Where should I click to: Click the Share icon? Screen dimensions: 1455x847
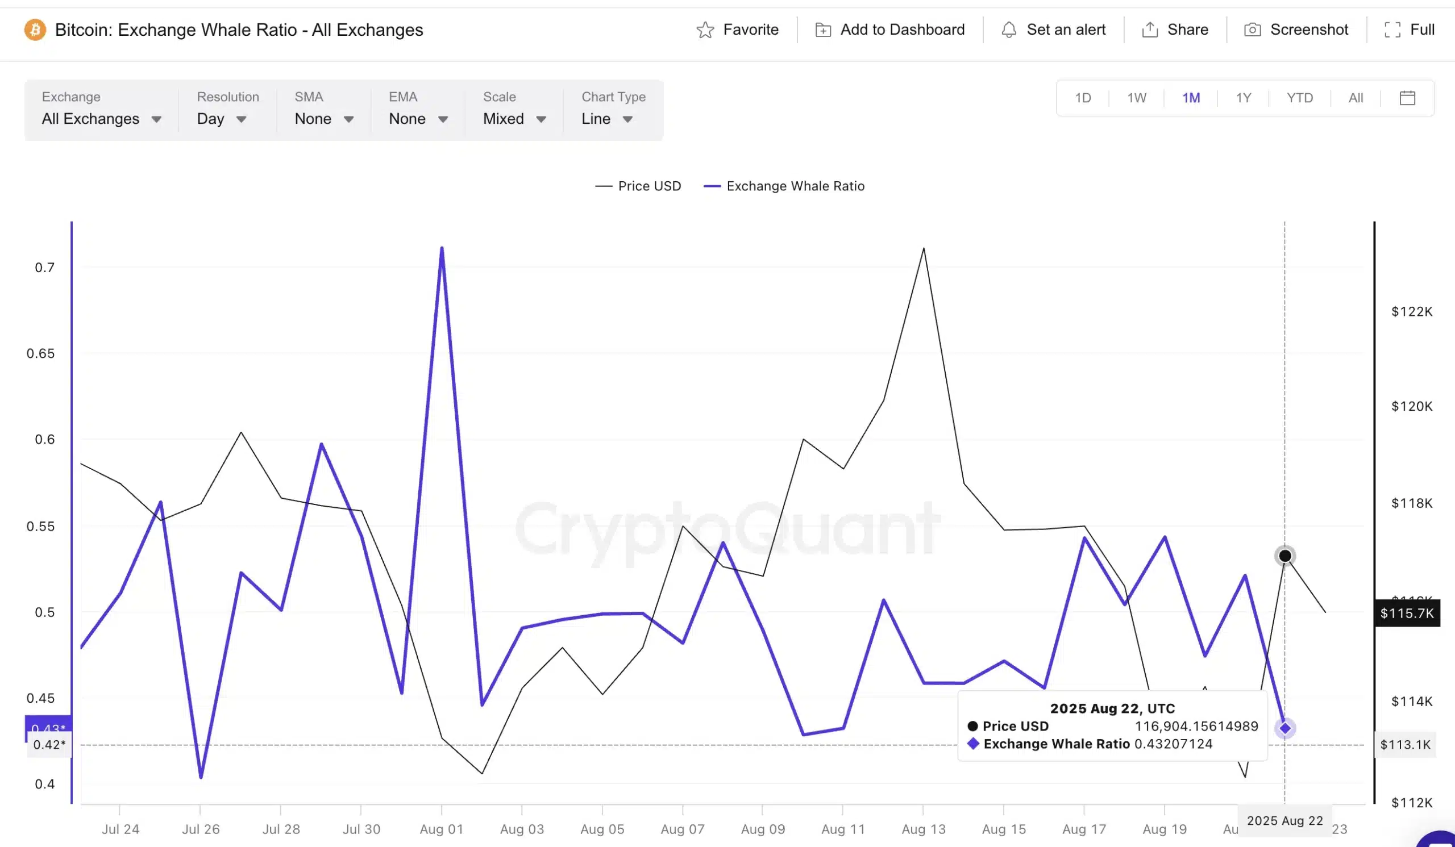click(1151, 29)
